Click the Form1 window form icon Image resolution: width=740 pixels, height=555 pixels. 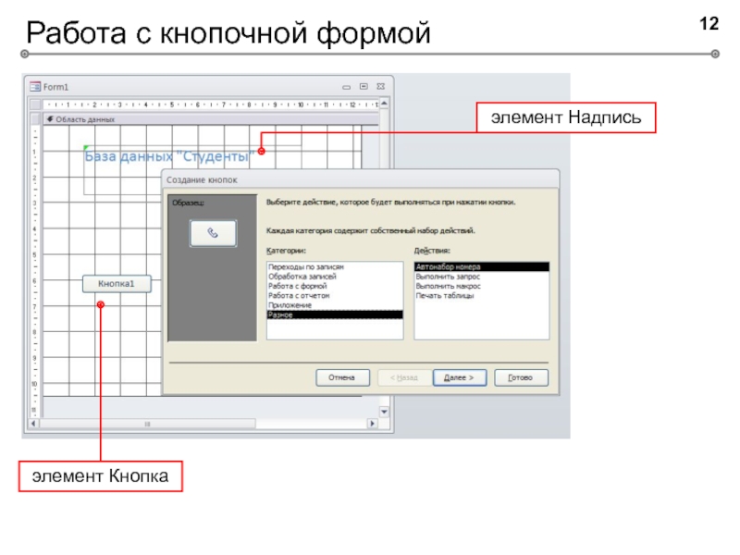[35, 87]
